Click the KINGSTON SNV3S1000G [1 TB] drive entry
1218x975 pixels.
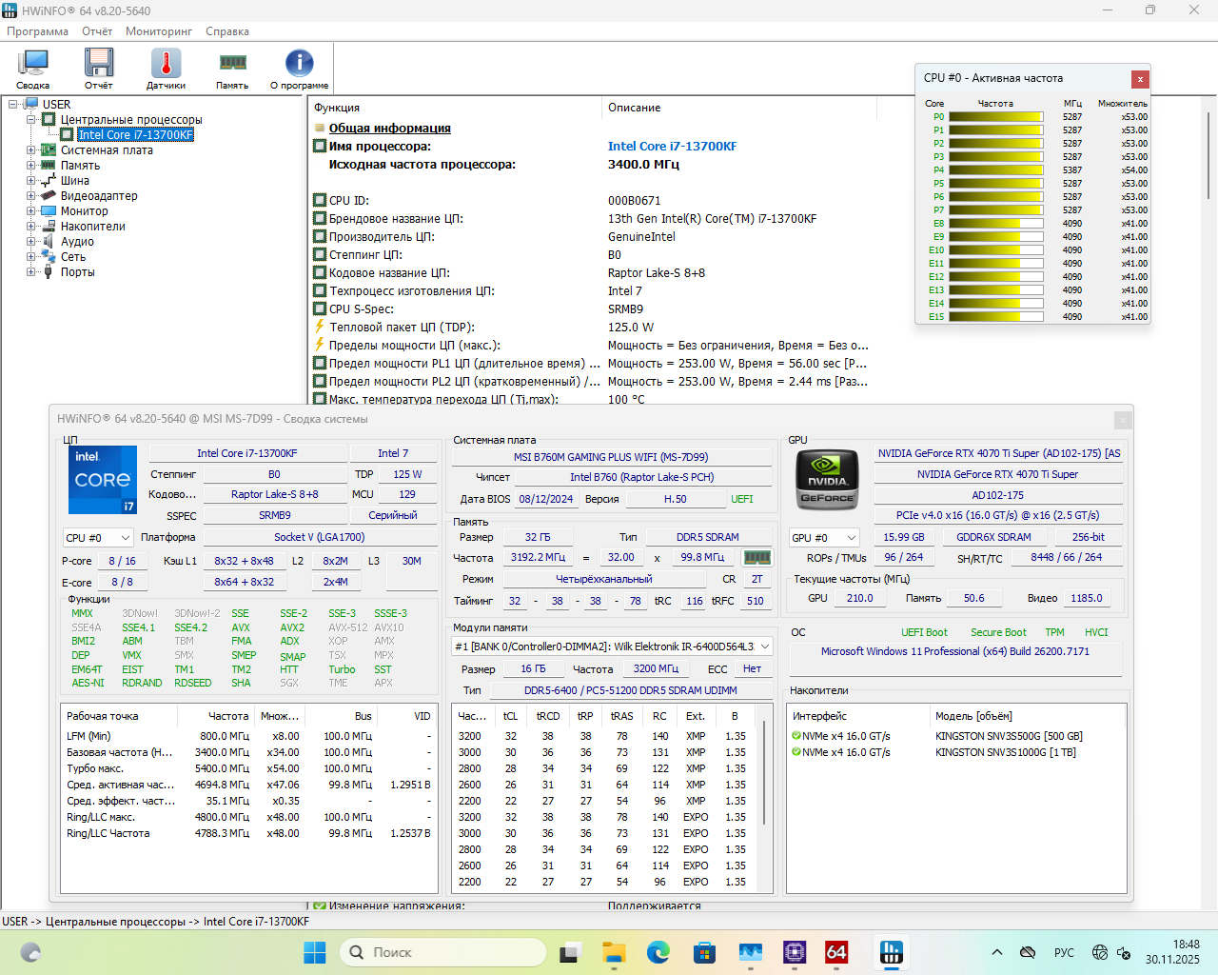[x=1005, y=752]
